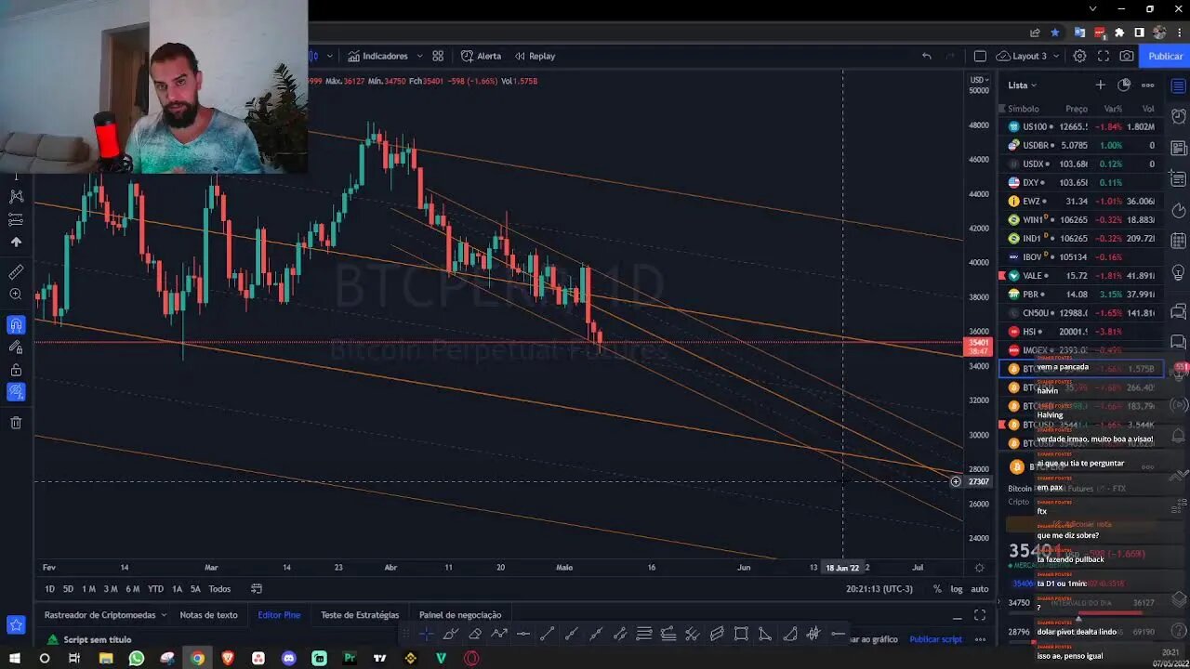The height and width of the screenshot is (669, 1190).
Task: Open Rastreador de Criptomoedas dropdown
Action: pos(105,615)
